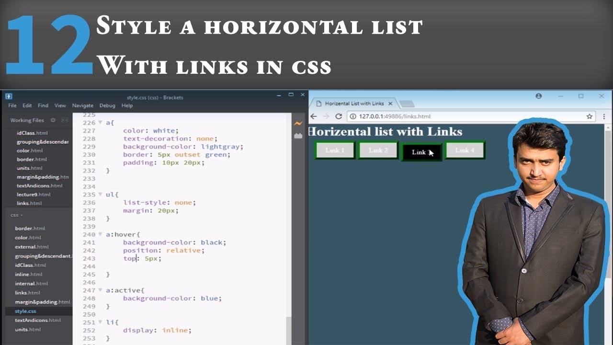Select lecture9.html in Working Files
613x345 pixels.
click(x=34, y=195)
